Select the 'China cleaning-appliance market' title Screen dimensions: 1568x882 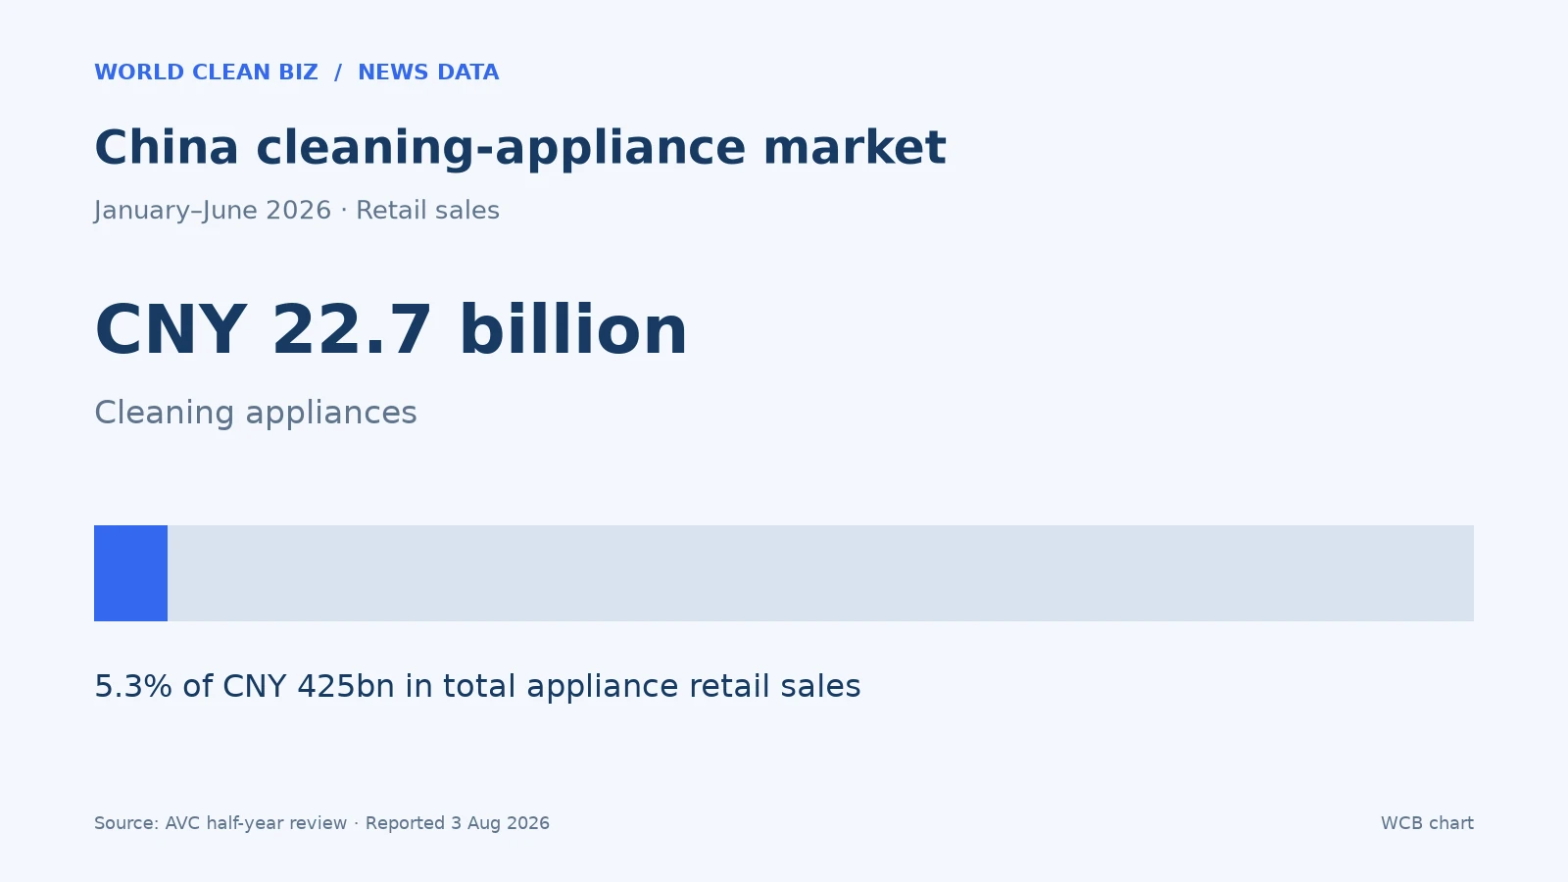[x=520, y=148]
